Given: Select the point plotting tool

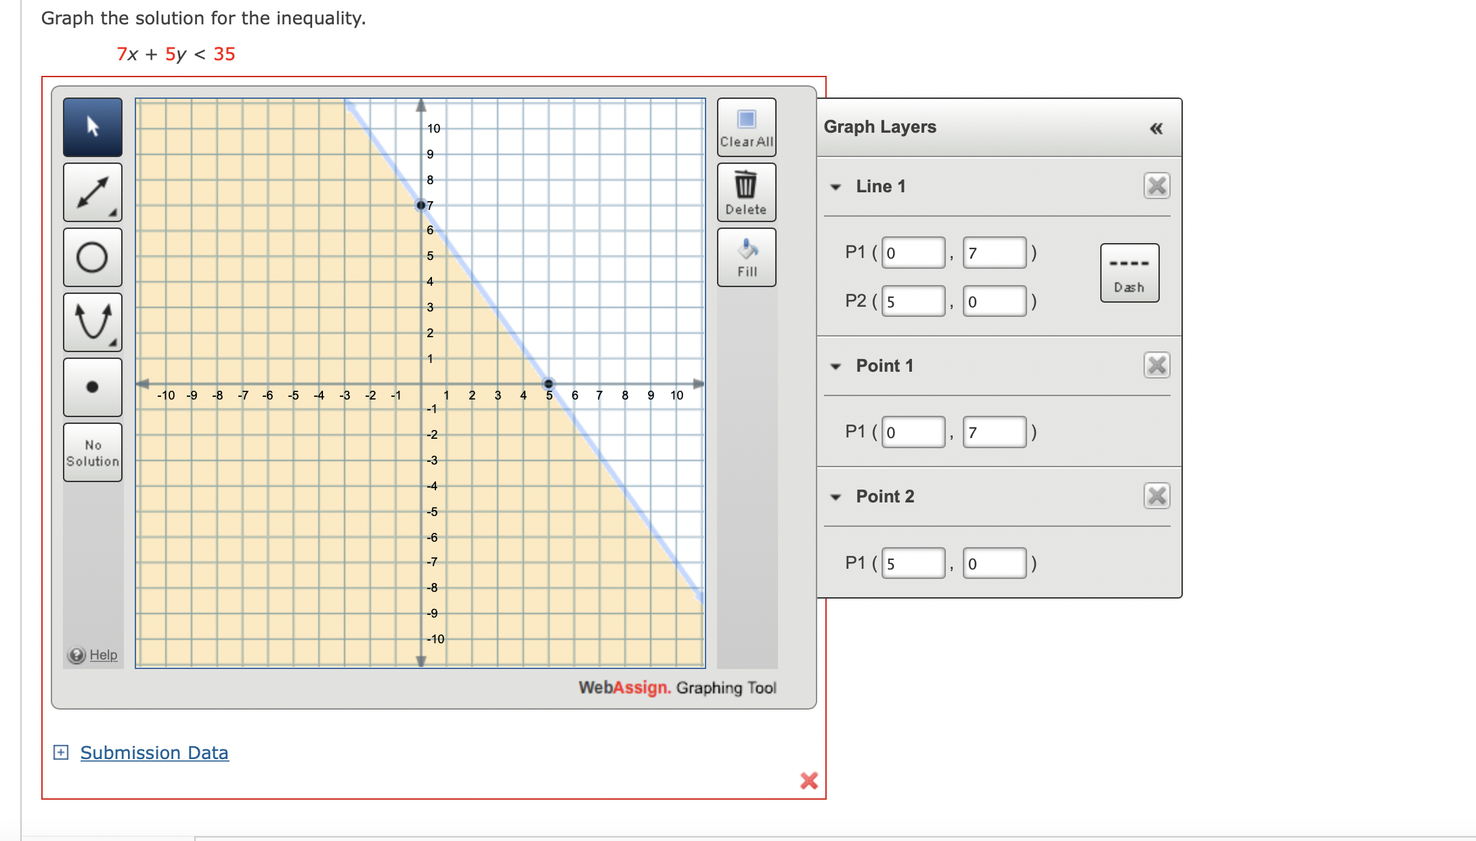Looking at the screenshot, I should (92, 387).
